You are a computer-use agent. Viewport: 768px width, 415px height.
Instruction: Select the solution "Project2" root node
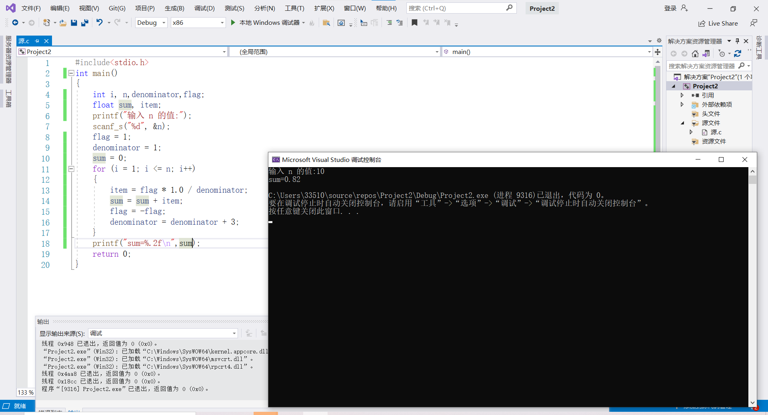point(713,77)
